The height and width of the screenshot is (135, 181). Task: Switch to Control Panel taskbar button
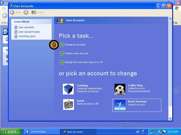tap(42, 132)
